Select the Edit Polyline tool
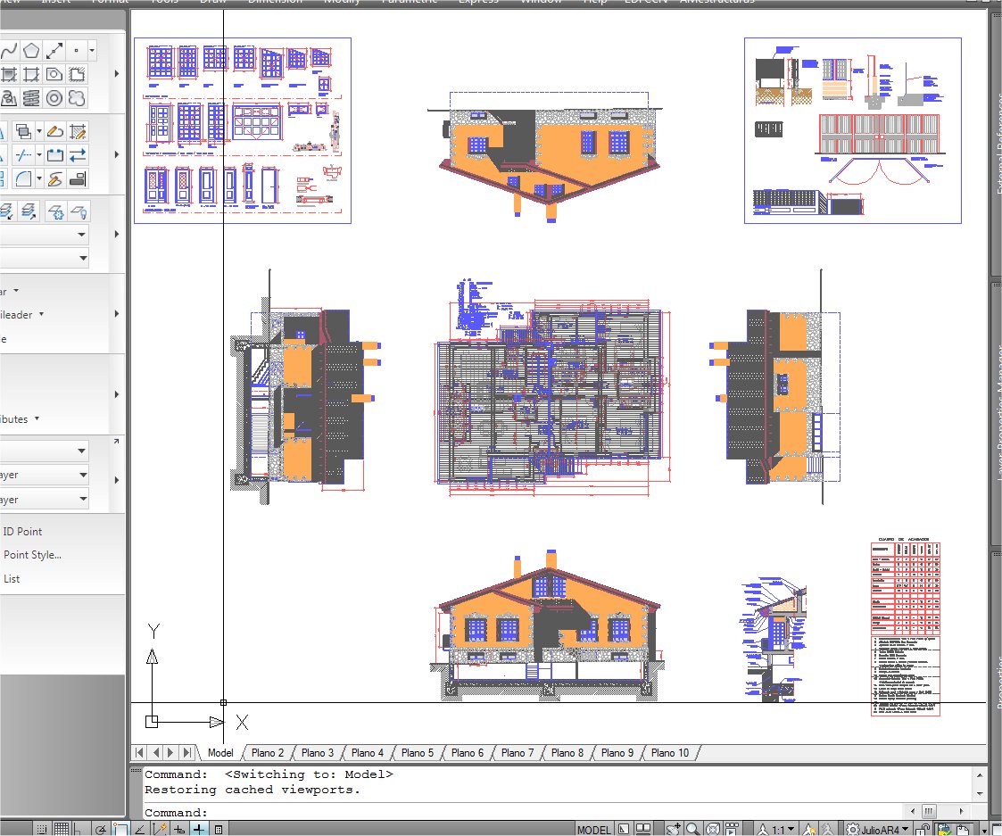The width and height of the screenshot is (1002, 836). pos(55,132)
